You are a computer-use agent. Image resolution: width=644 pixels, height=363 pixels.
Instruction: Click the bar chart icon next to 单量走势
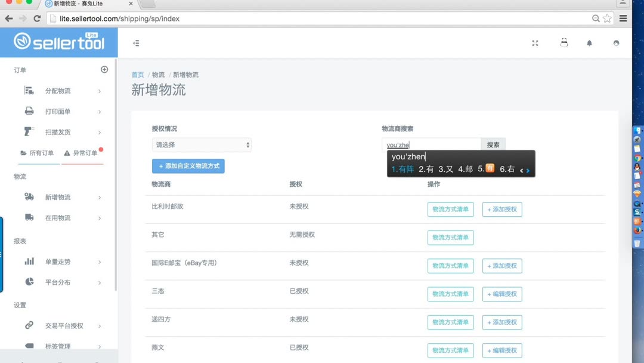pos(29,262)
